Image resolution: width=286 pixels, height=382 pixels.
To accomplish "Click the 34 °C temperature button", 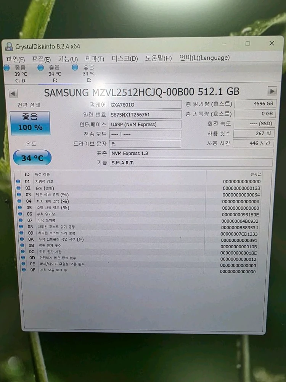I will tap(32, 158).
